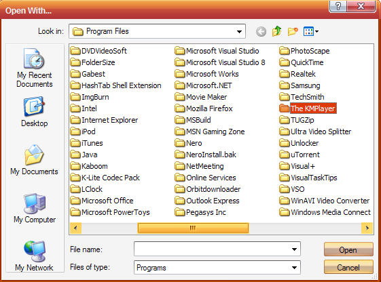Click the PhotoScape folder name
This screenshot has width=381, height=282.
310,51
